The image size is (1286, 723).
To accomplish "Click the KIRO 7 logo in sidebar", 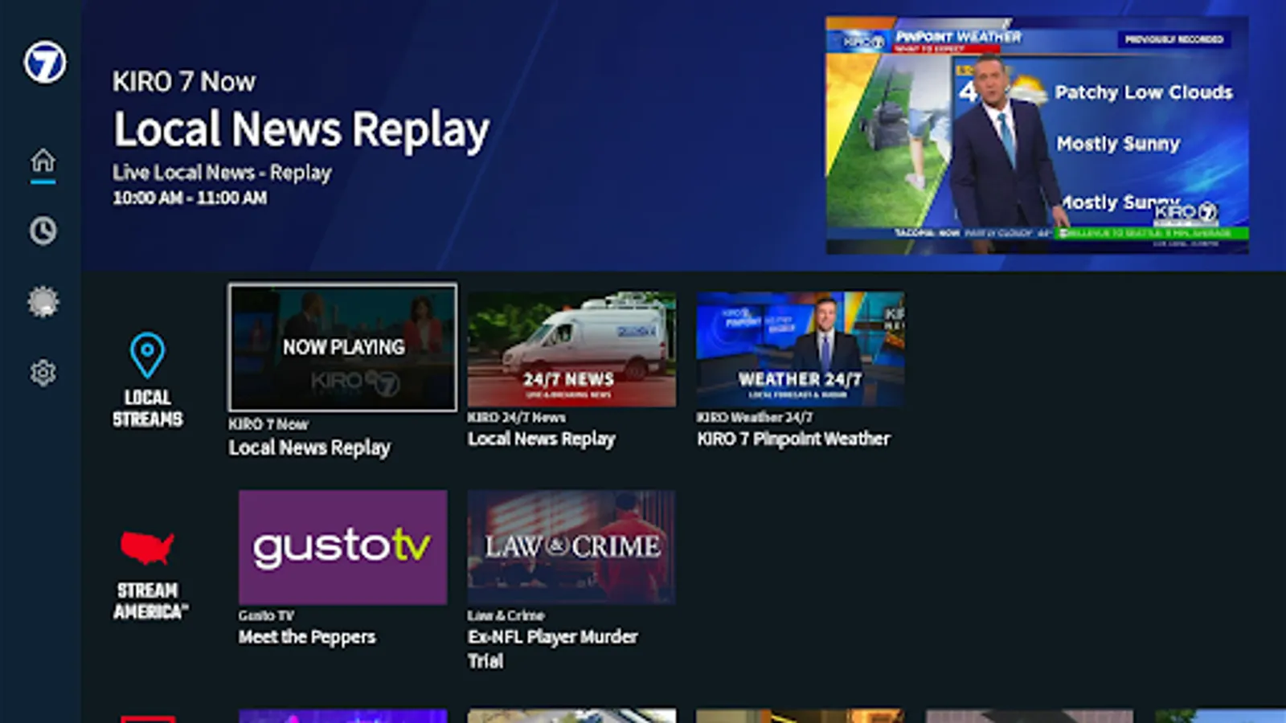I will (x=44, y=63).
